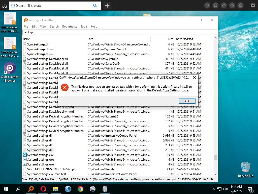
Task: Select the second 'Izmene kon. dok.' desktop icon
Action: 10,47
